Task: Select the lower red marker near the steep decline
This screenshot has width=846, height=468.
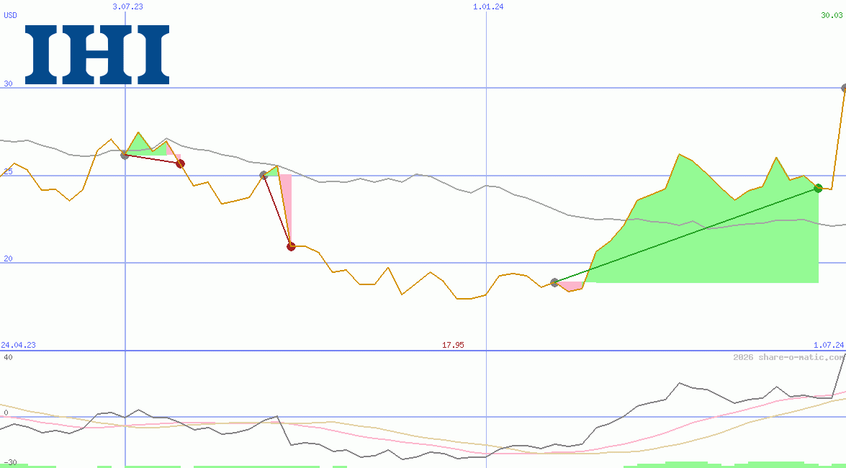Action: click(x=291, y=246)
